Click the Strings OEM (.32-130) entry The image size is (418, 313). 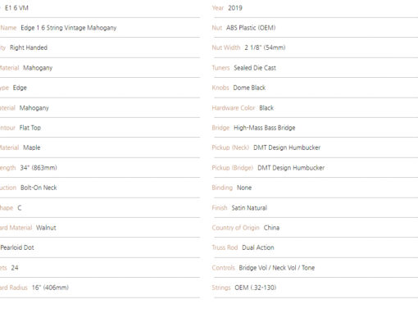tap(244, 288)
